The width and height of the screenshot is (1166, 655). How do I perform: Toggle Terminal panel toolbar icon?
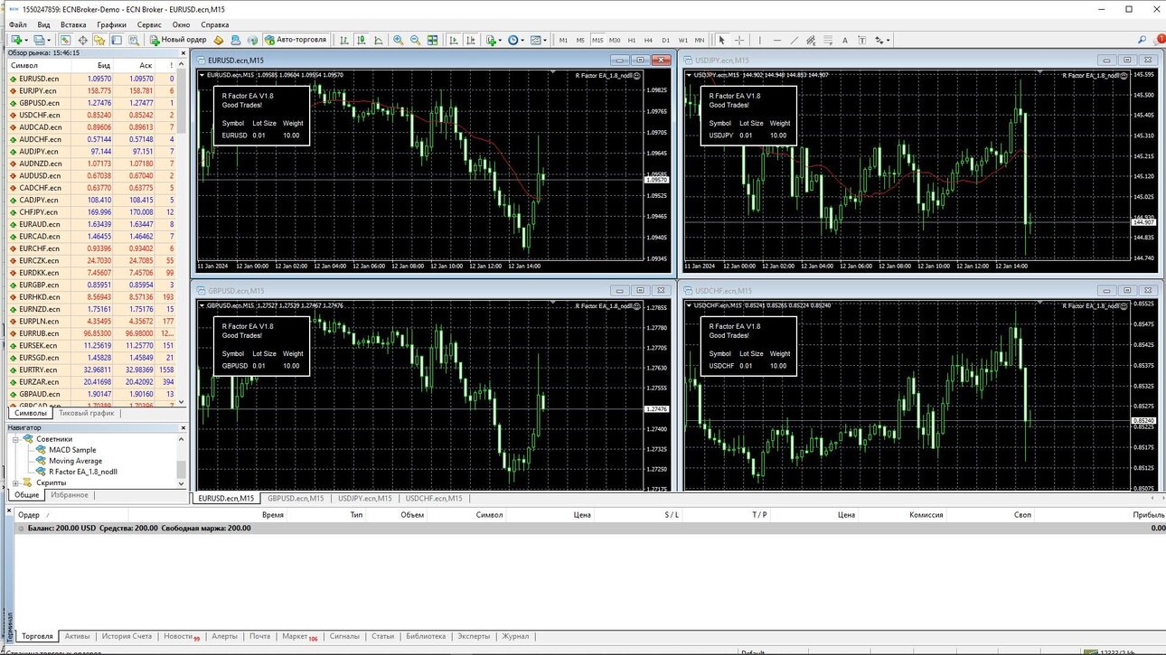point(117,40)
